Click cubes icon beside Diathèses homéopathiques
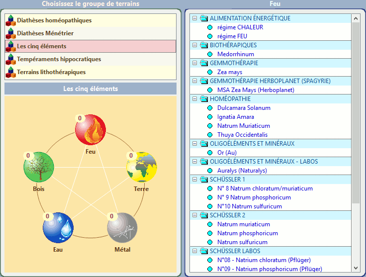 click(x=10, y=20)
